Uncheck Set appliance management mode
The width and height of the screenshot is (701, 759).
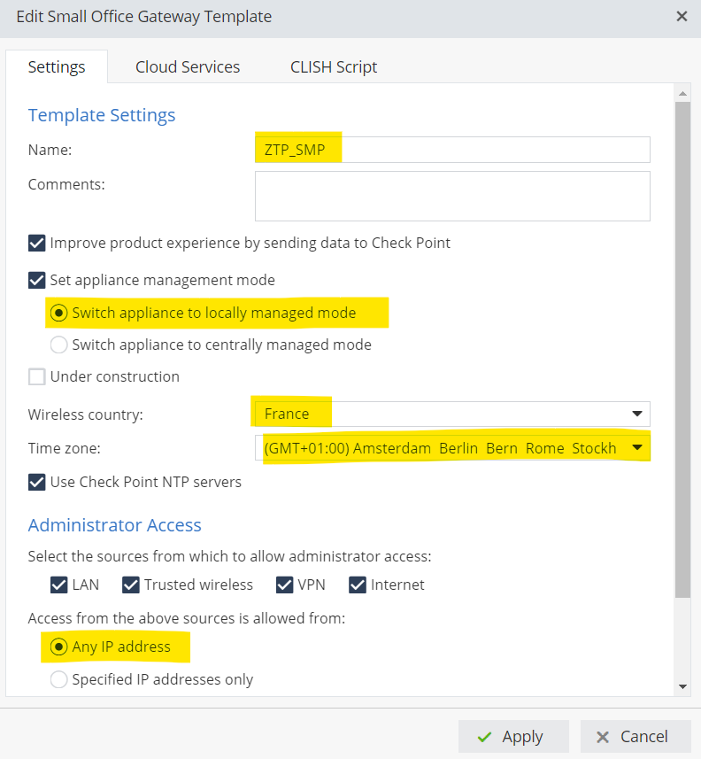point(37,280)
